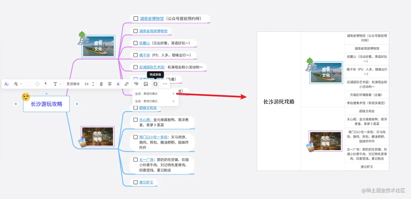Add a node left of 长沙游玩攻略
The height and width of the screenshot is (199, 411).
coord(16,104)
